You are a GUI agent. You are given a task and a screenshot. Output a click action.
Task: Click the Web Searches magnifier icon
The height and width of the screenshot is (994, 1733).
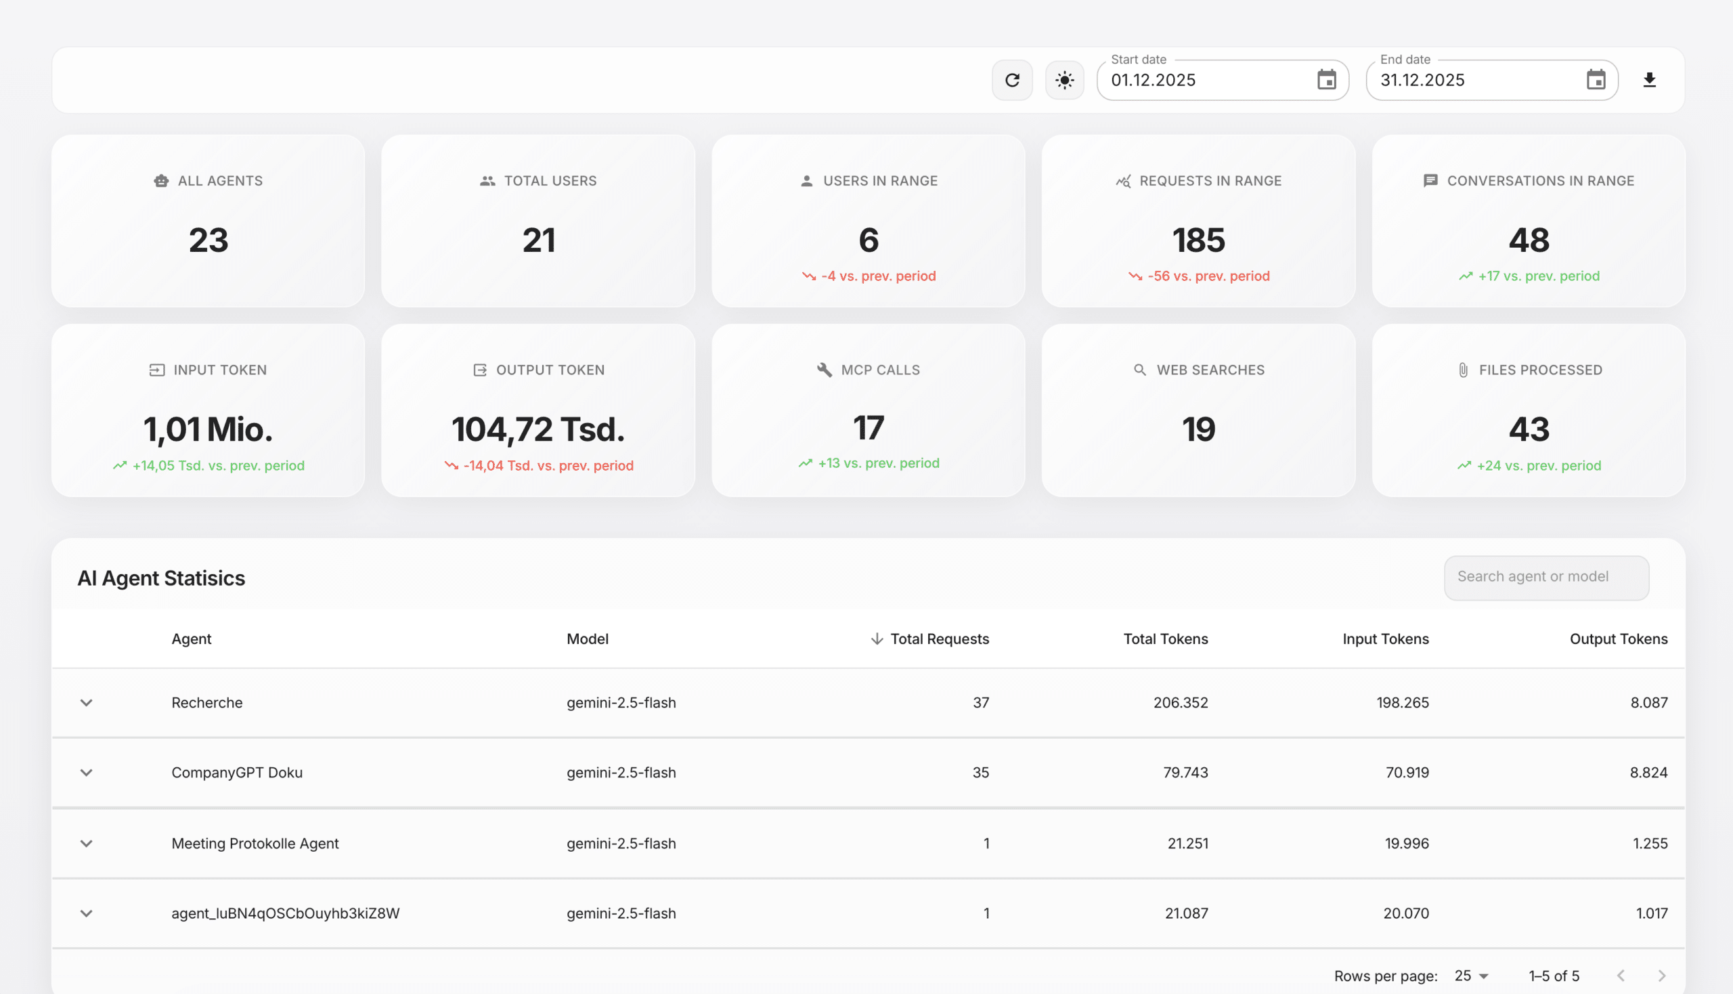point(1139,370)
